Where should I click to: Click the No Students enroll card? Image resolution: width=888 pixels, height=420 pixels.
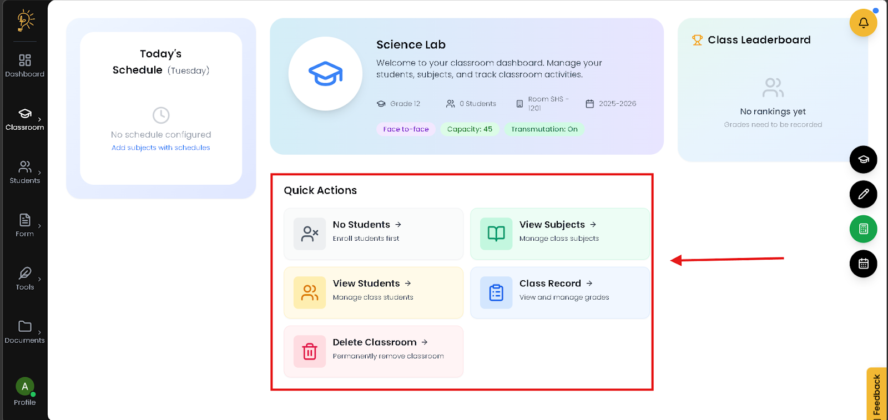373,234
